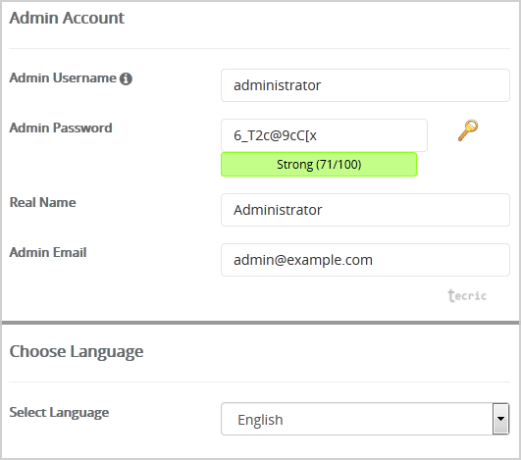Click the English language combo box
Image resolution: width=521 pixels, height=460 pixels.
365,419
